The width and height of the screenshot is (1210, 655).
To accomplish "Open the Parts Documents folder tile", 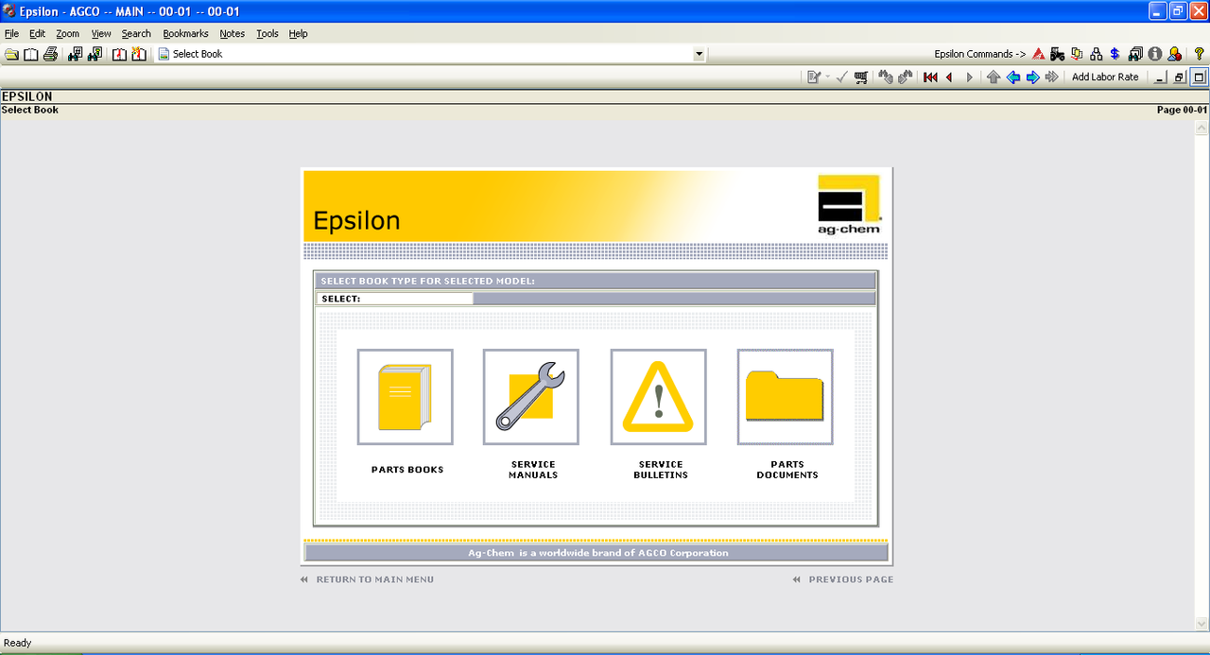I will coord(785,397).
